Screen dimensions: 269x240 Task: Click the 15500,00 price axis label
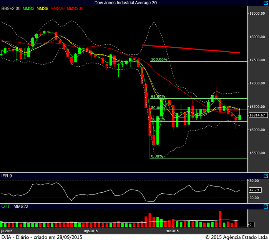click(x=257, y=153)
